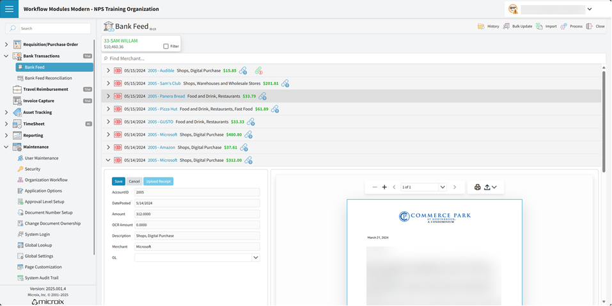
Task: Click the print icon in receipt viewer
Action: click(477, 188)
